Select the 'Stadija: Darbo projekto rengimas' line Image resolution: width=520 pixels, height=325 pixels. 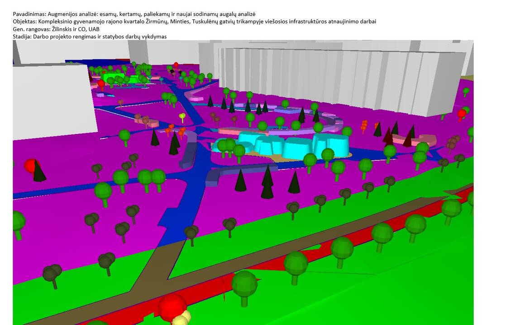[x=90, y=37]
